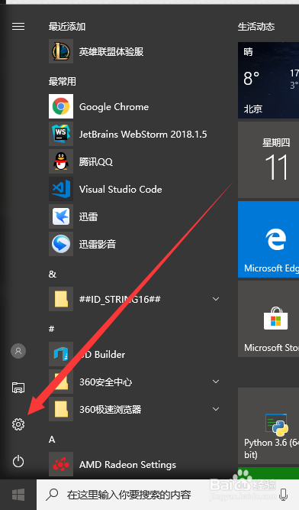299x510 pixels.
Task: Launch the 迅雷 bird icon
Action: click(x=61, y=216)
